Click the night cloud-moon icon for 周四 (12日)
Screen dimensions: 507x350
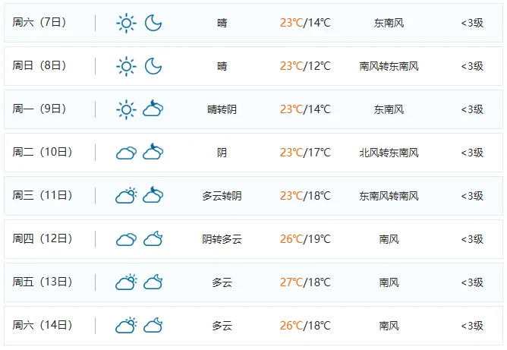[153, 239]
